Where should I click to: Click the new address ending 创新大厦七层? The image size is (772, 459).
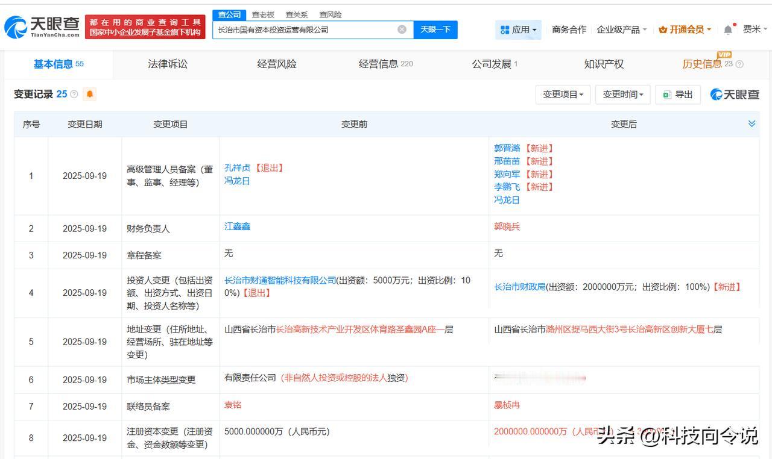coord(608,329)
